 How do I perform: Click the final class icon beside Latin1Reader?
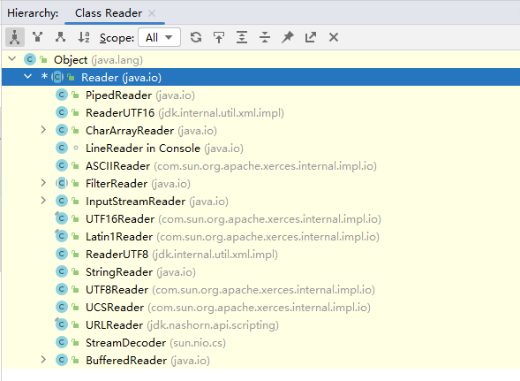point(62,236)
